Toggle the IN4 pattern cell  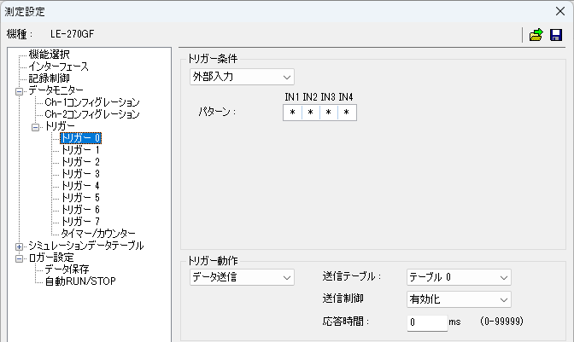[346, 113]
